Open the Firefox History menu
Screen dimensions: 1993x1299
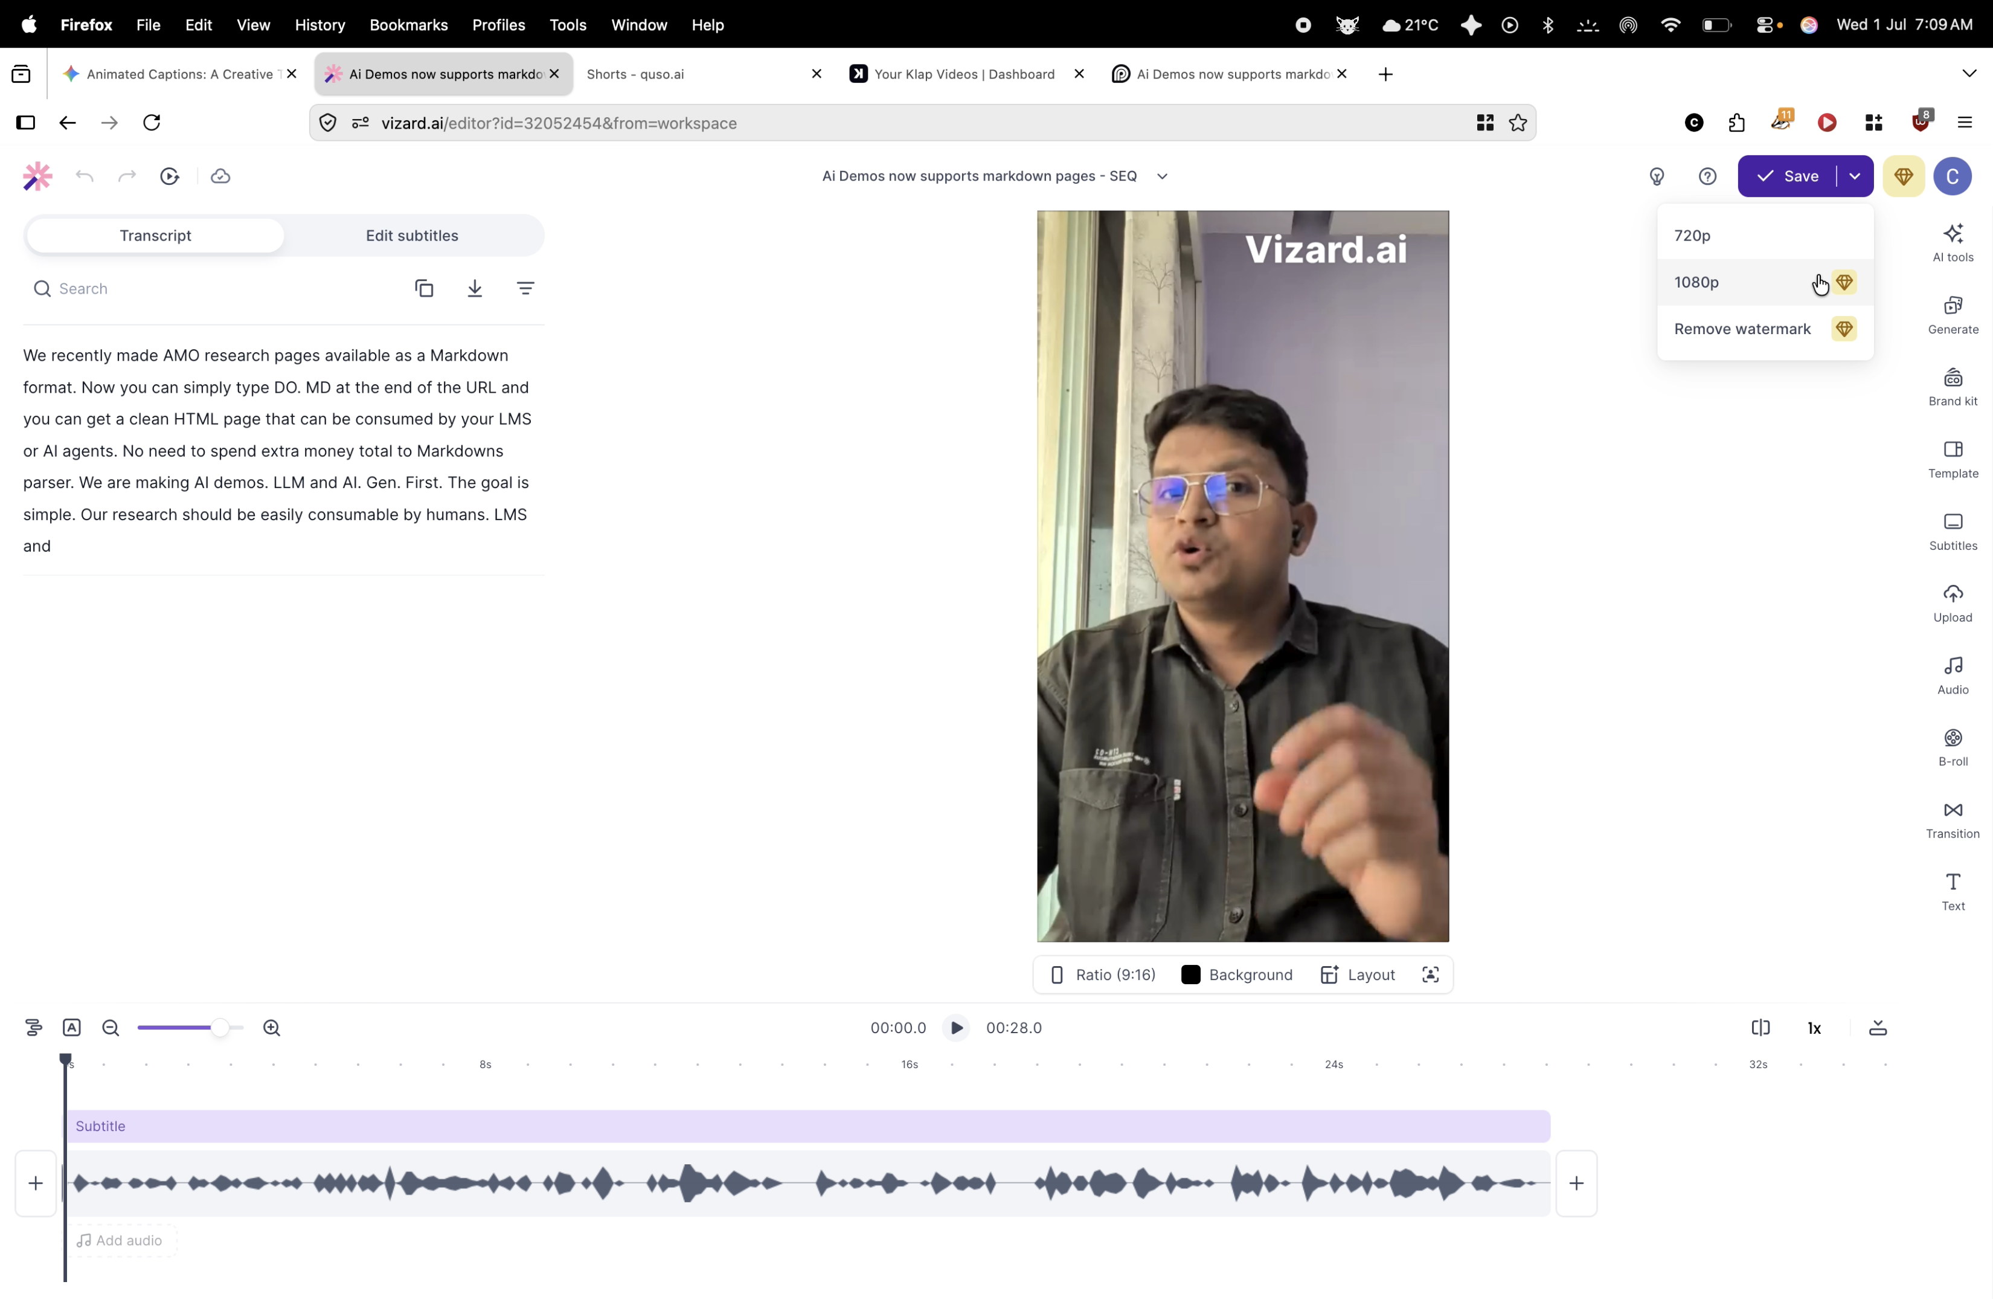click(320, 24)
